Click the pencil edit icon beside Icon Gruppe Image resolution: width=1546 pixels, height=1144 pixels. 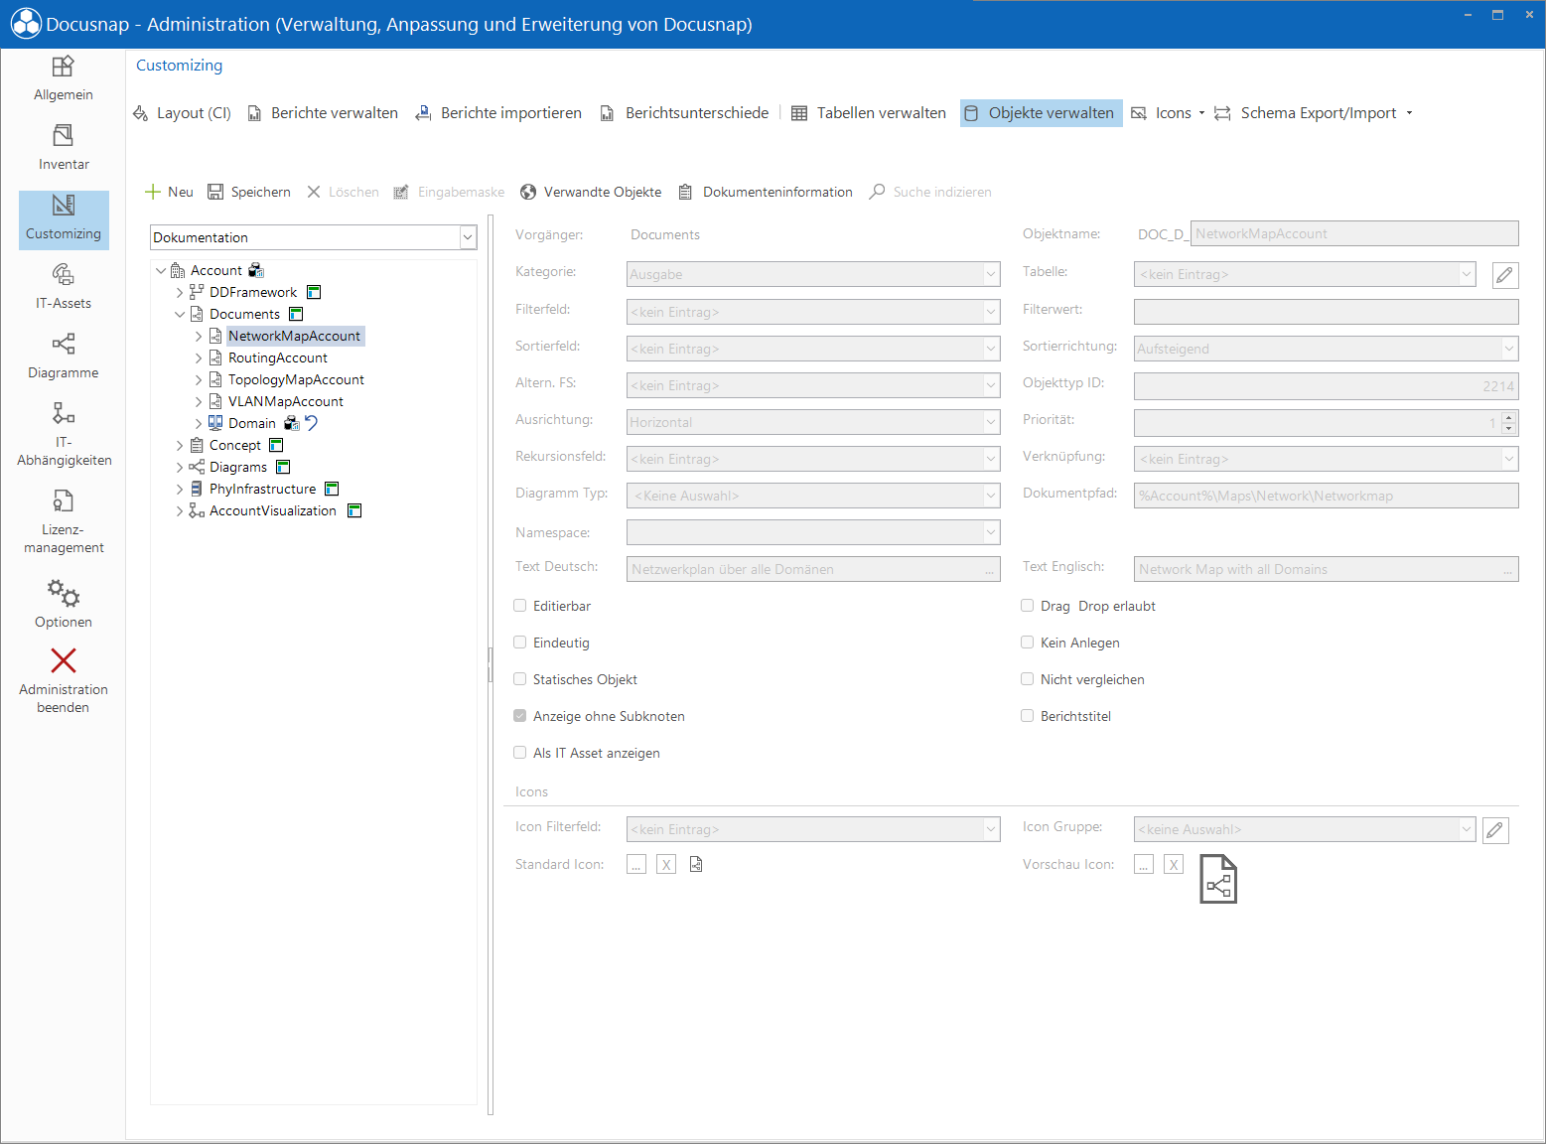[x=1495, y=830]
